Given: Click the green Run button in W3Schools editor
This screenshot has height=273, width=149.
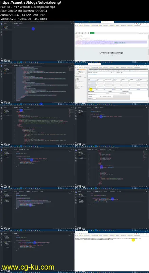Looking at the screenshot, I should (x=92, y=33).
